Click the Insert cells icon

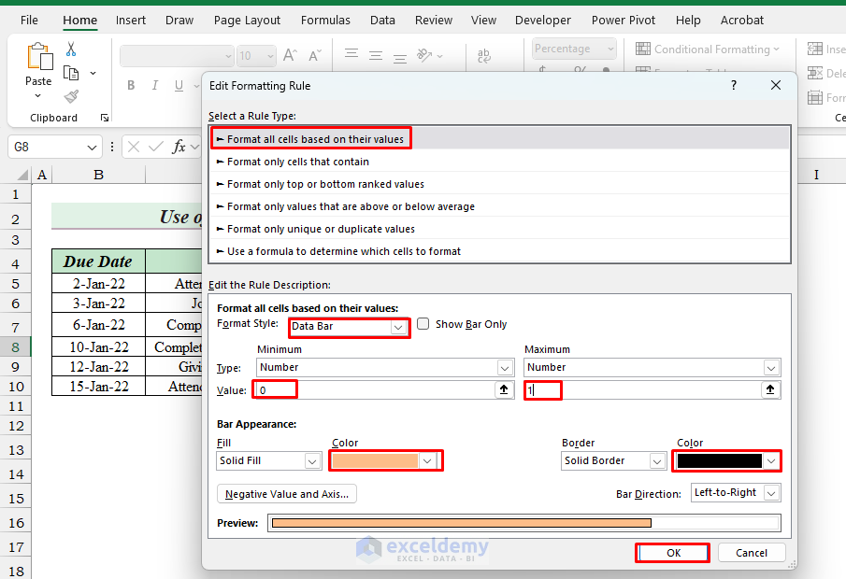click(815, 49)
